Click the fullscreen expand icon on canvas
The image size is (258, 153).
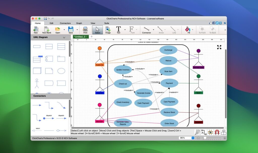tap(219, 47)
